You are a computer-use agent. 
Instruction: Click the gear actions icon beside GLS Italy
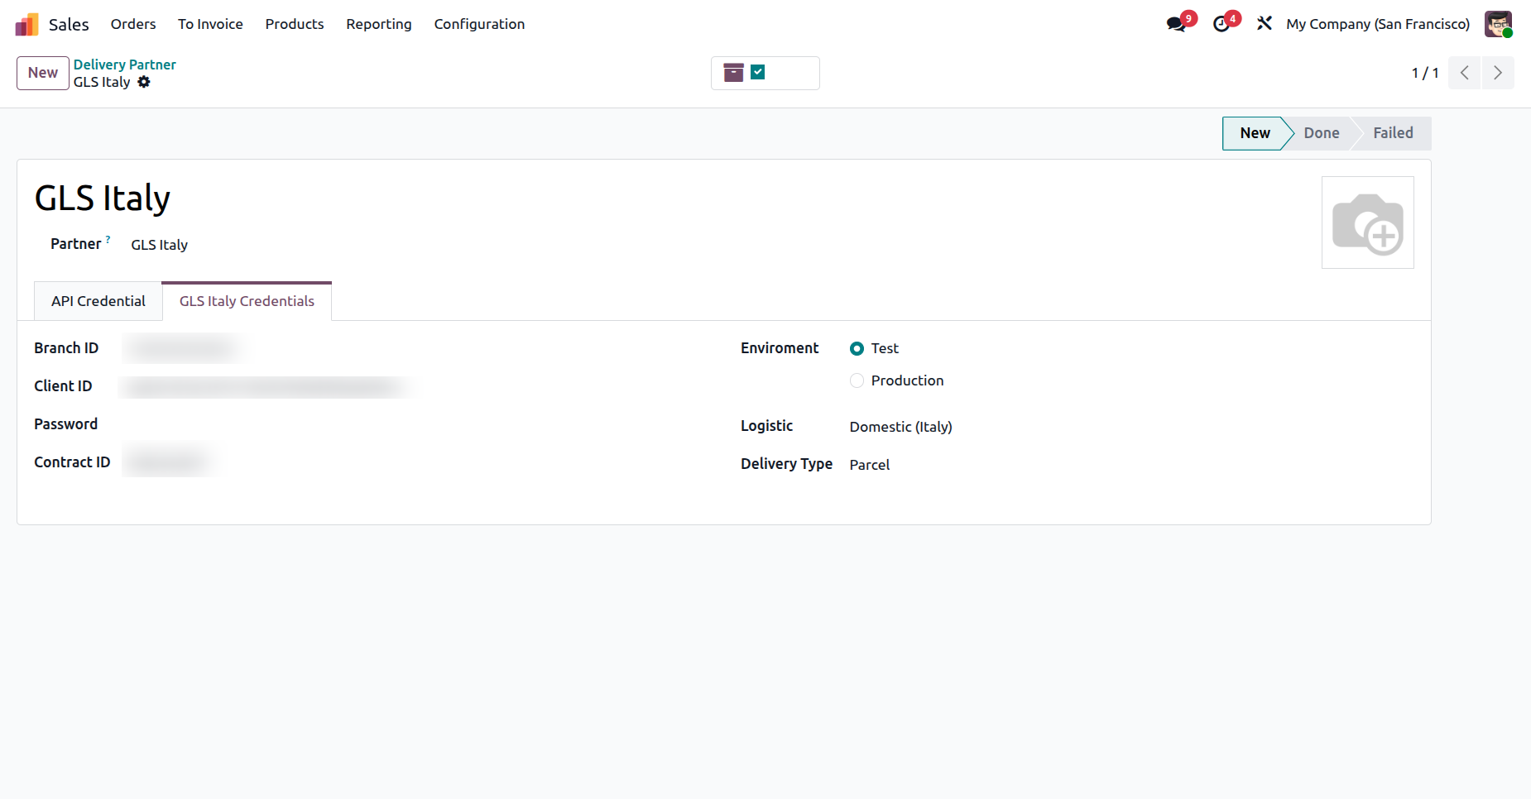point(144,82)
